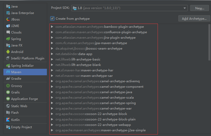The height and width of the screenshot is (136, 211).
Task: Expand the lift-archetype-basic node
Action: click(x=52, y=59)
